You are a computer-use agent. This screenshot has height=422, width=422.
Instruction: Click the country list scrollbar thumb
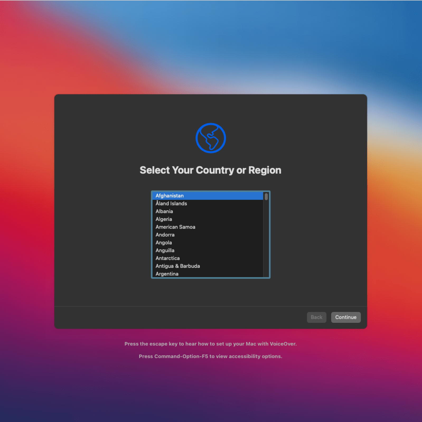click(266, 197)
